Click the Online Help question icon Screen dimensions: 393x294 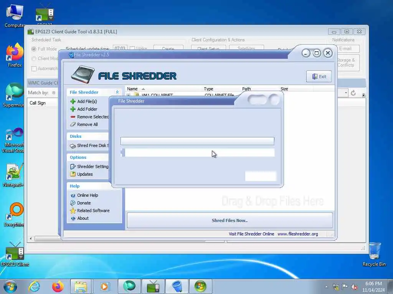[73, 195]
